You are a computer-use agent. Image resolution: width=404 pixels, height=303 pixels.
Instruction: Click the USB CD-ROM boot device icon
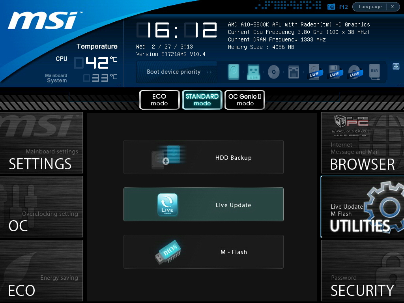coord(355,72)
